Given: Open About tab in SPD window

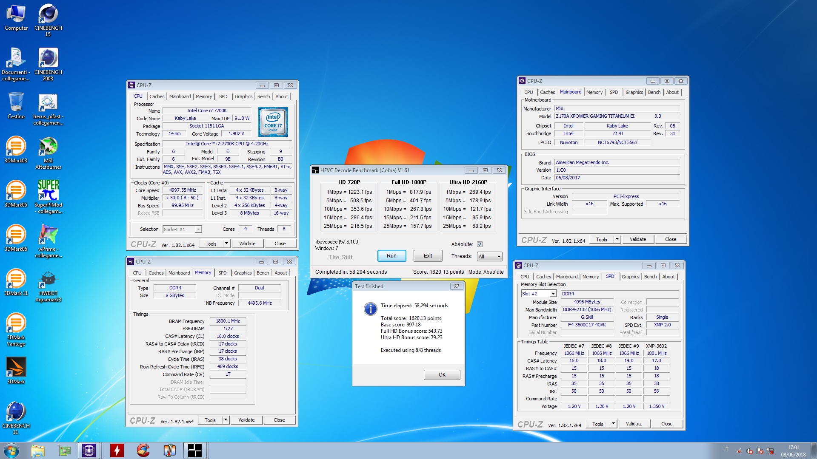Looking at the screenshot, I should pos(668,277).
